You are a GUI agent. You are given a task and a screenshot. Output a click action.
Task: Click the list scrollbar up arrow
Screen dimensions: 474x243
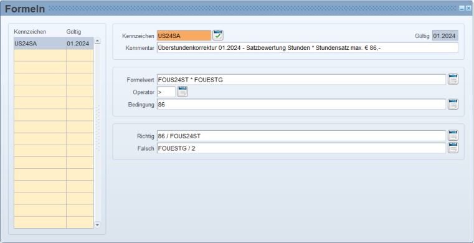(x=97, y=41)
